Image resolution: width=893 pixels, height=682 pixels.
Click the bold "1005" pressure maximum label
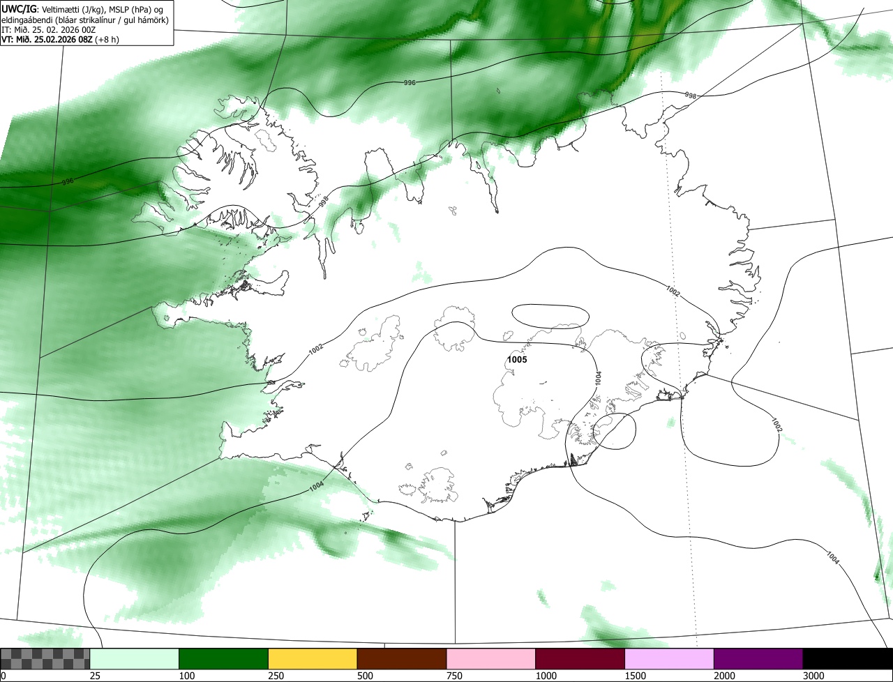[517, 360]
